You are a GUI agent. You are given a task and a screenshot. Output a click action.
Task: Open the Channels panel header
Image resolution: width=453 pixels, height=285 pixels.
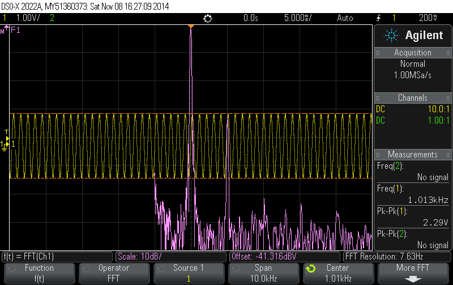[413, 97]
